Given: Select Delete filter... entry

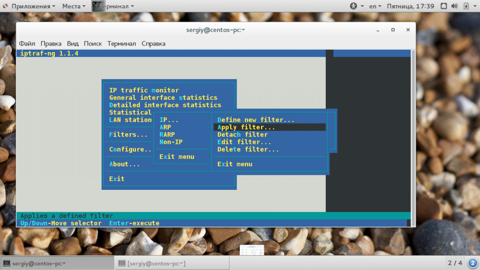Looking at the screenshot, I should 248,150.
